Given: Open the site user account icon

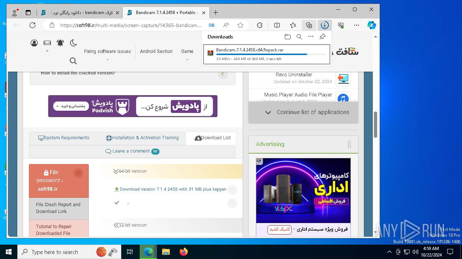Looking at the screenshot, I should point(34,43).
